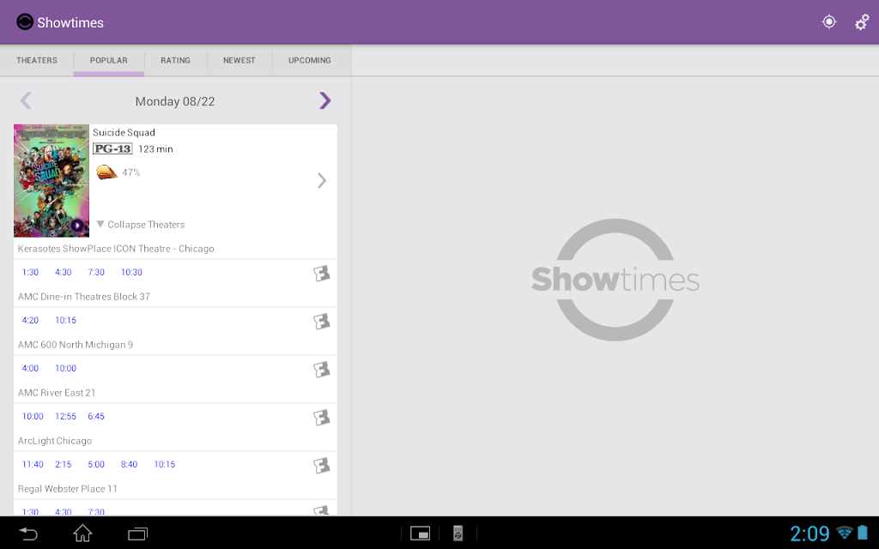The image size is (879, 549).
Task: Select 7:30 showtime at Kerasotes ShowPlace ICON
Action: click(96, 272)
